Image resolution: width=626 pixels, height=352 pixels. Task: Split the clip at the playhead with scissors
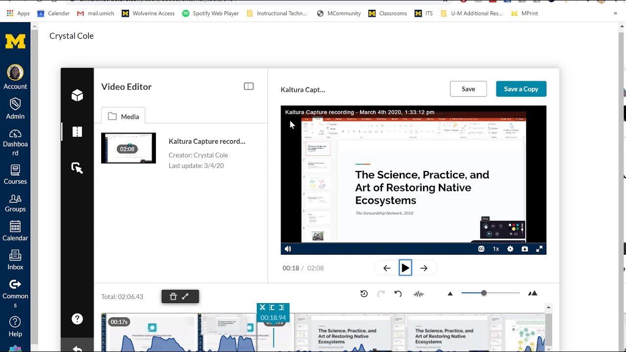coord(263,308)
